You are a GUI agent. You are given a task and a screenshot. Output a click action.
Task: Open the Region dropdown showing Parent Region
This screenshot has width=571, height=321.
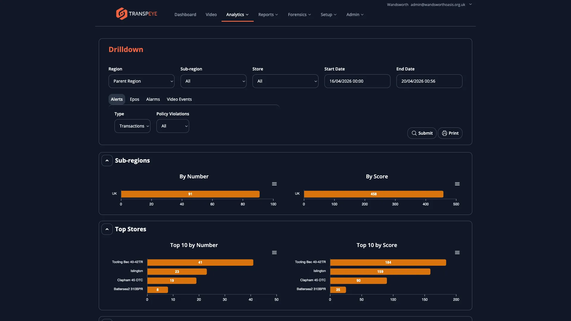tap(141, 81)
